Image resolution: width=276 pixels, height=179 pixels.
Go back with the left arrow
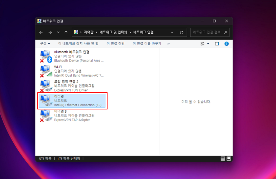tap(41, 32)
